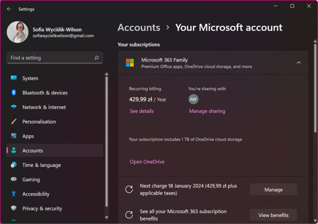Open the Accounts menu item
The height and width of the screenshot is (224, 318).
[x=33, y=151]
